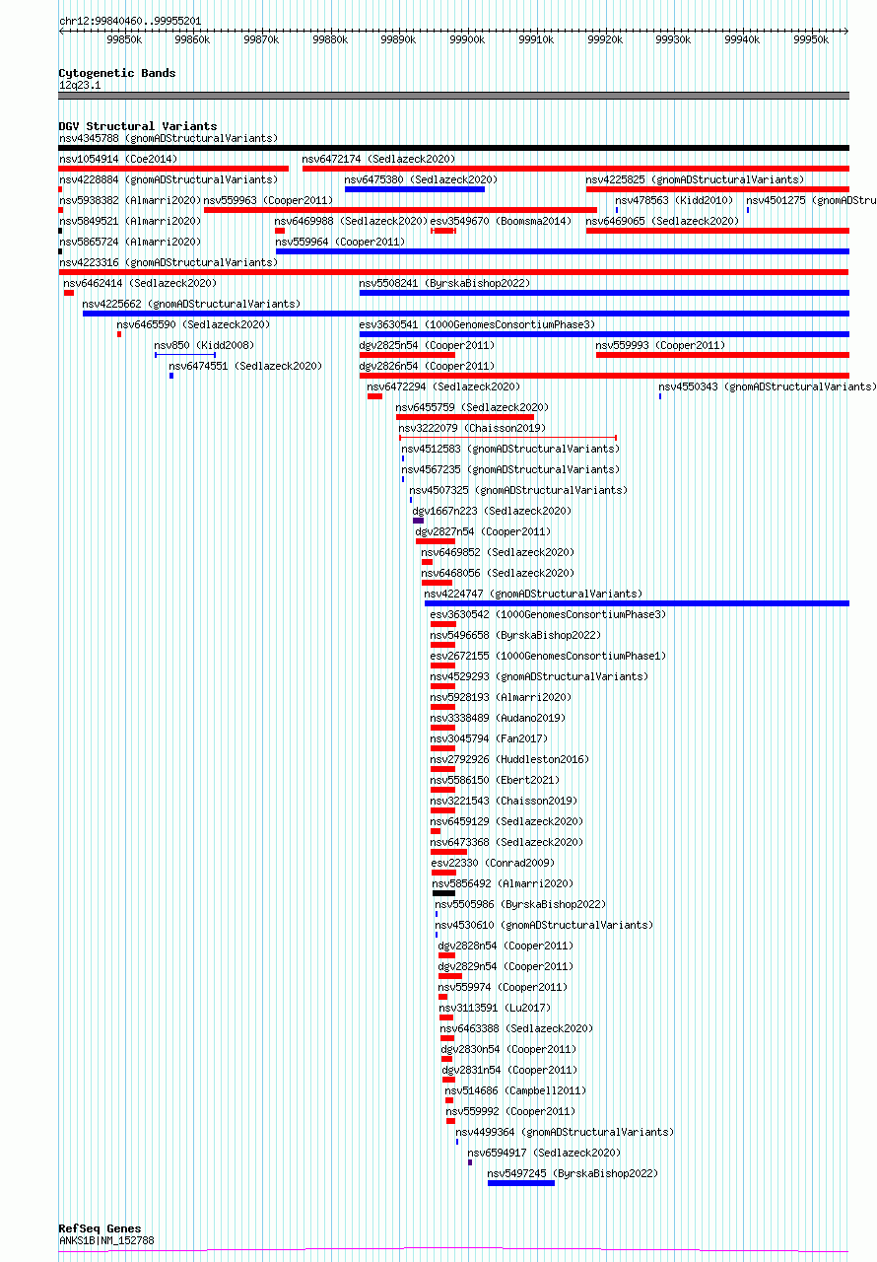Click nsv6465590 (Sedlazeck2020) label
This screenshot has height=1262, width=877.
[193, 324]
